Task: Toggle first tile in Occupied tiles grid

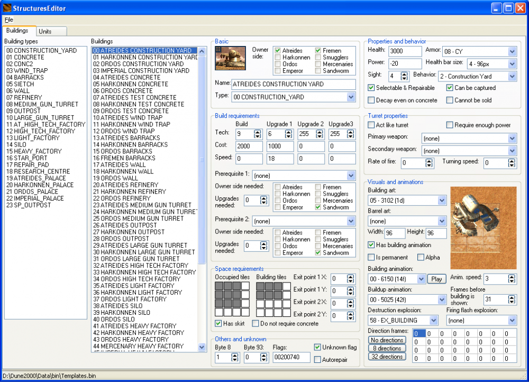Action: coord(219,286)
